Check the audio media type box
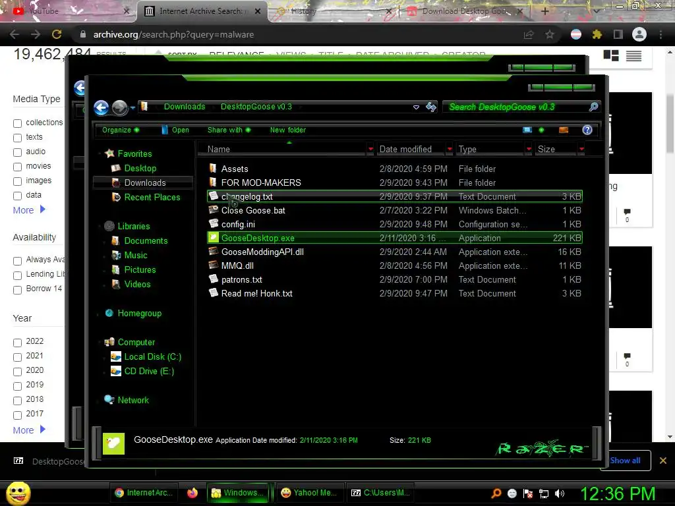Viewport: 675px width, 506px height. pyautogui.click(x=17, y=152)
